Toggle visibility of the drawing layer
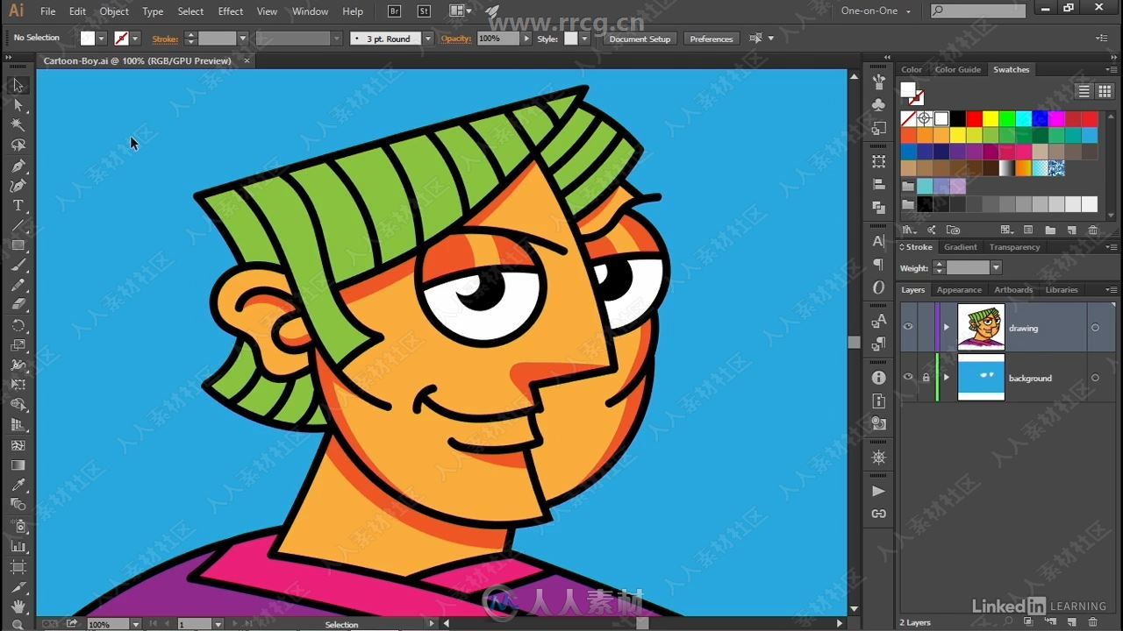Viewport: 1123px width, 631px height. pos(908,327)
